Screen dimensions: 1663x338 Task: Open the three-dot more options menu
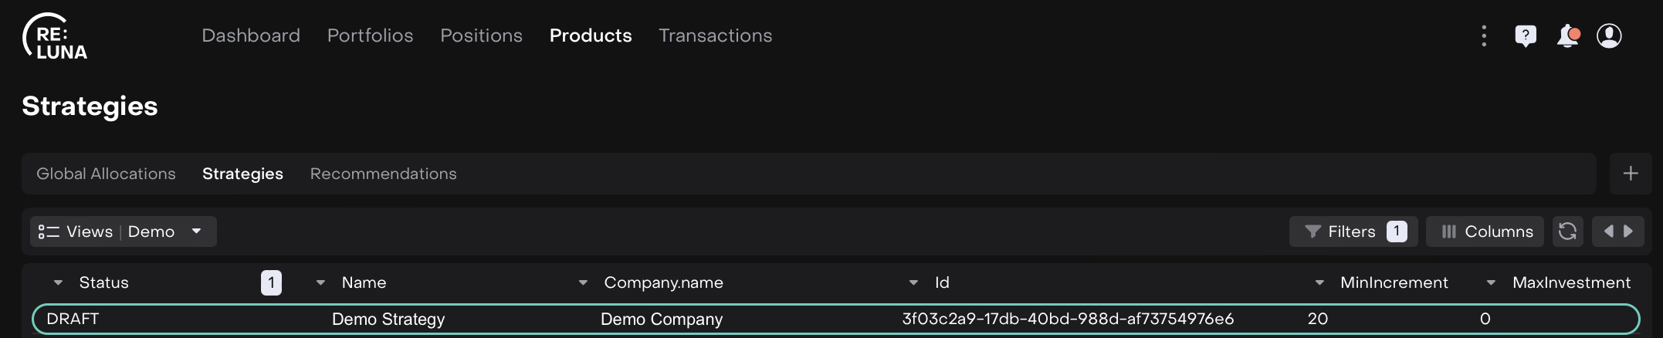(x=1484, y=35)
